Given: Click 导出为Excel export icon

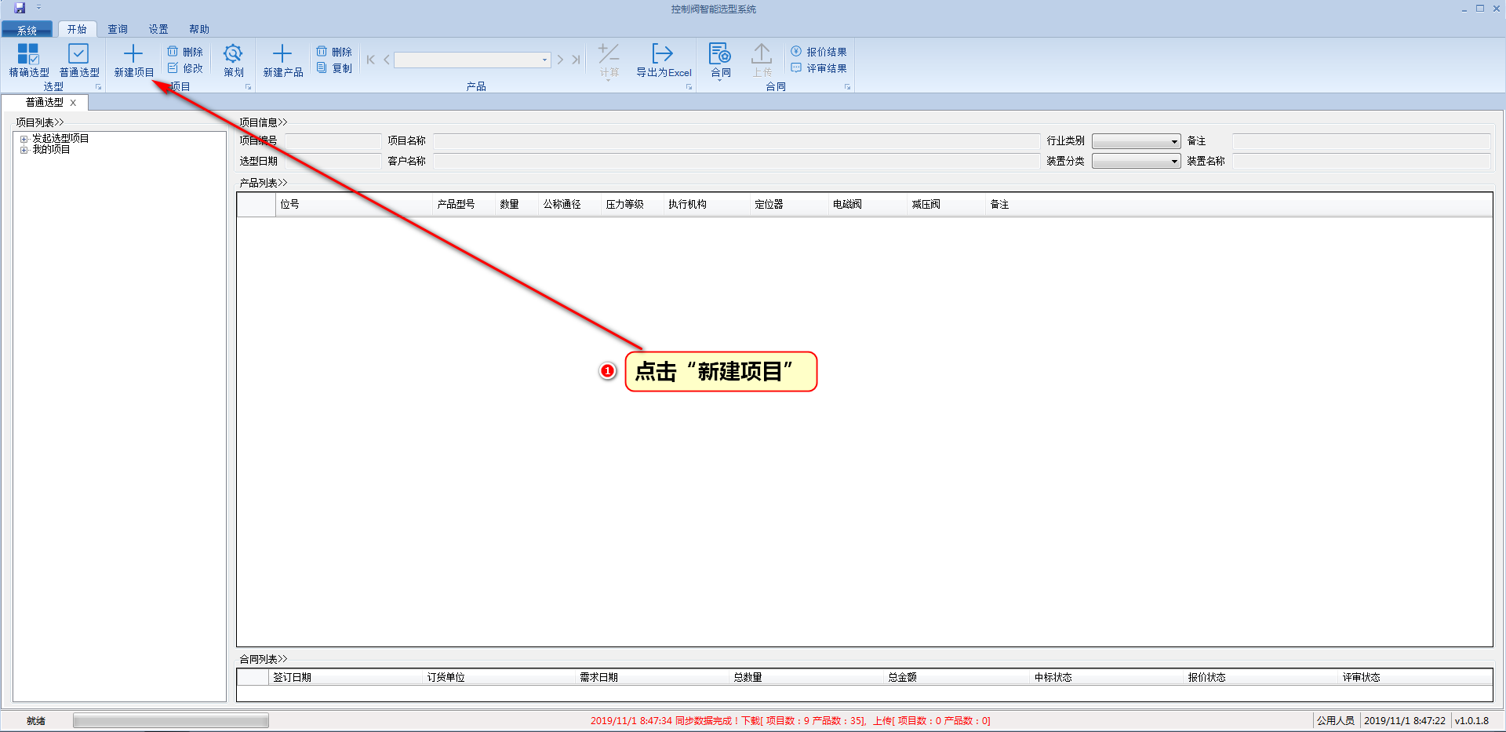Looking at the screenshot, I should point(663,54).
